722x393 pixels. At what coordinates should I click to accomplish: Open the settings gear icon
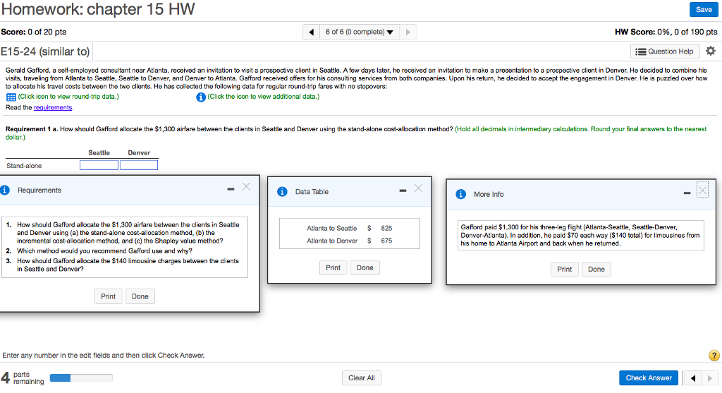tap(711, 51)
